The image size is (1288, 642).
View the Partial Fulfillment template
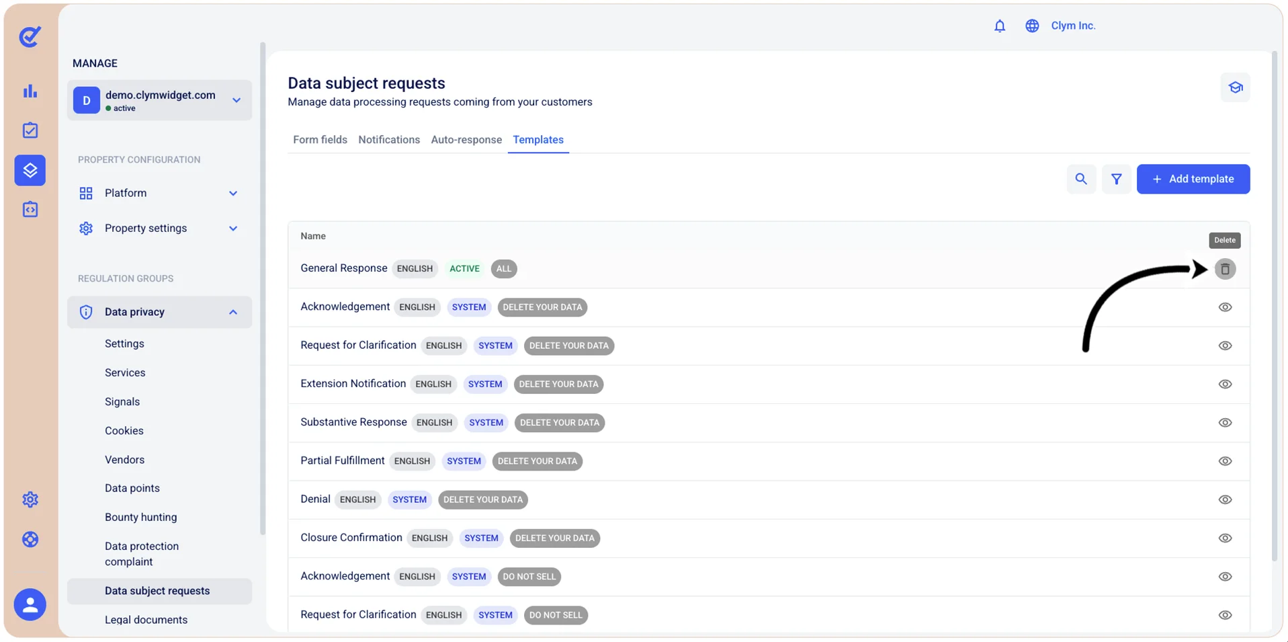[x=1225, y=461]
